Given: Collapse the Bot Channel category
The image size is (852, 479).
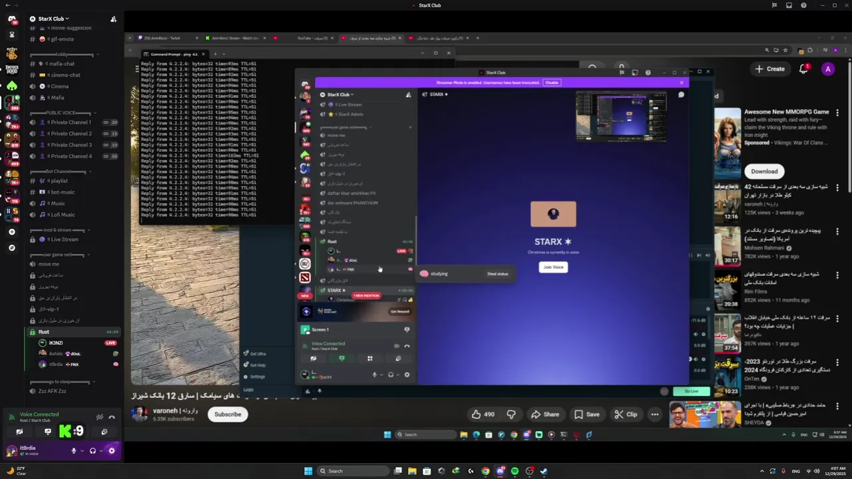Looking at the screenshot, I should point(60,171).
